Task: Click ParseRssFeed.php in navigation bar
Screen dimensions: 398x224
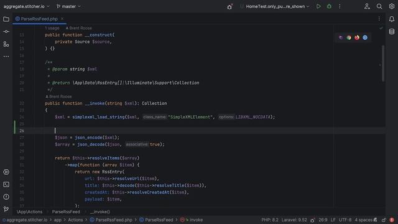Action: click(111, 220)
